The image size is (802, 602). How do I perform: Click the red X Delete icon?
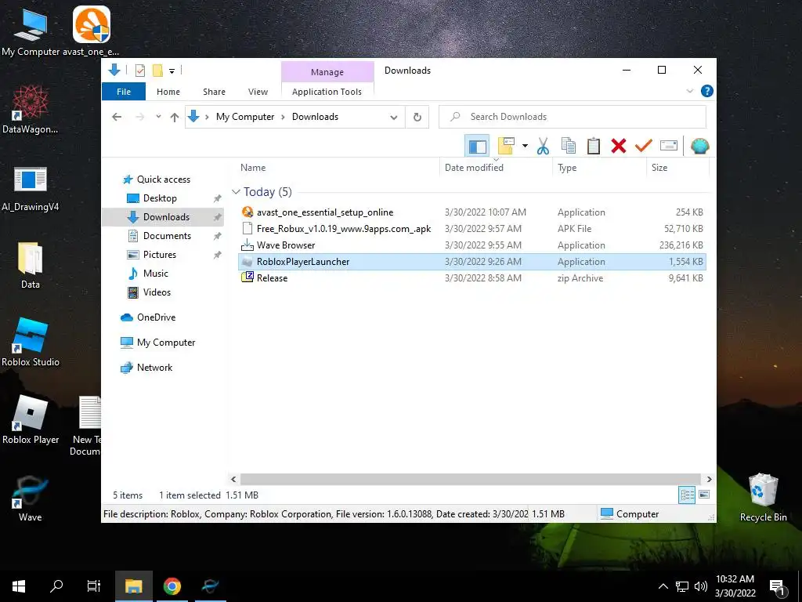(619, 147)
